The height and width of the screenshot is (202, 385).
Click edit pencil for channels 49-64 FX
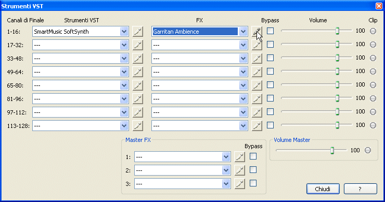click(257, 72)
